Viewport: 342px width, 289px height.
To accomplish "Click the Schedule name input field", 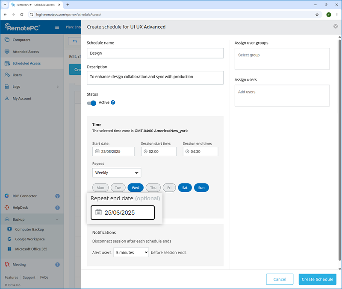I will (x=155, y=53).
